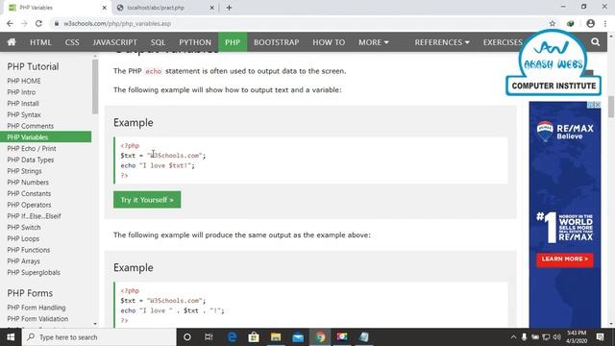The width and height of the screenshot is (615, 346).
Task: Open the volume icon in system tray
Action: (x=556, y=337)
